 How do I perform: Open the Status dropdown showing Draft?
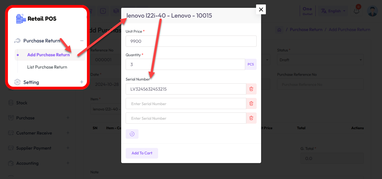pos(320,60)
